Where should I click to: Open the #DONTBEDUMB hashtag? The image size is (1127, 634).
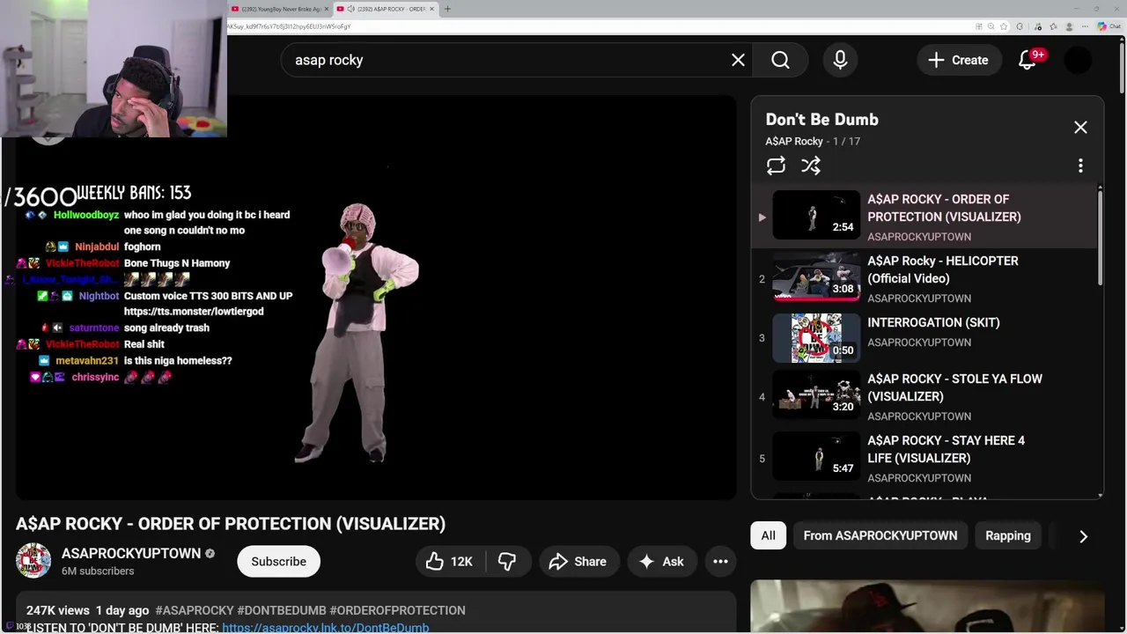pos(282,610)
